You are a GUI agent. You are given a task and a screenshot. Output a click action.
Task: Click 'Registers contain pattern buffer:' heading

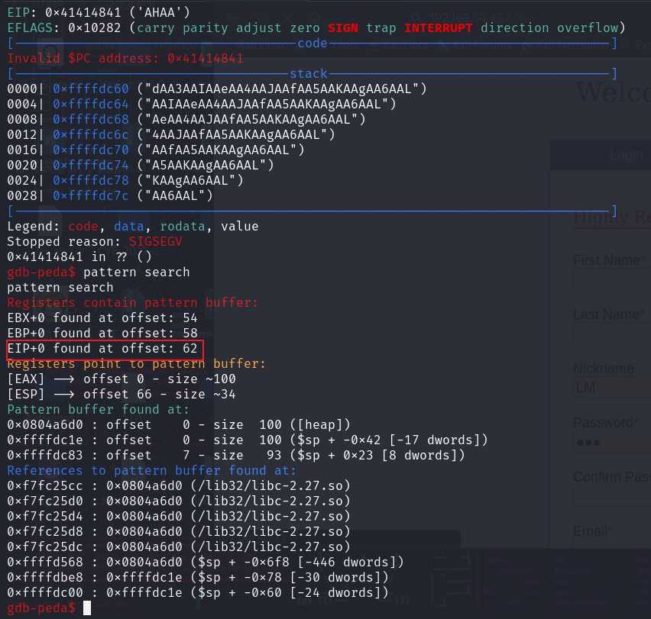132,303
